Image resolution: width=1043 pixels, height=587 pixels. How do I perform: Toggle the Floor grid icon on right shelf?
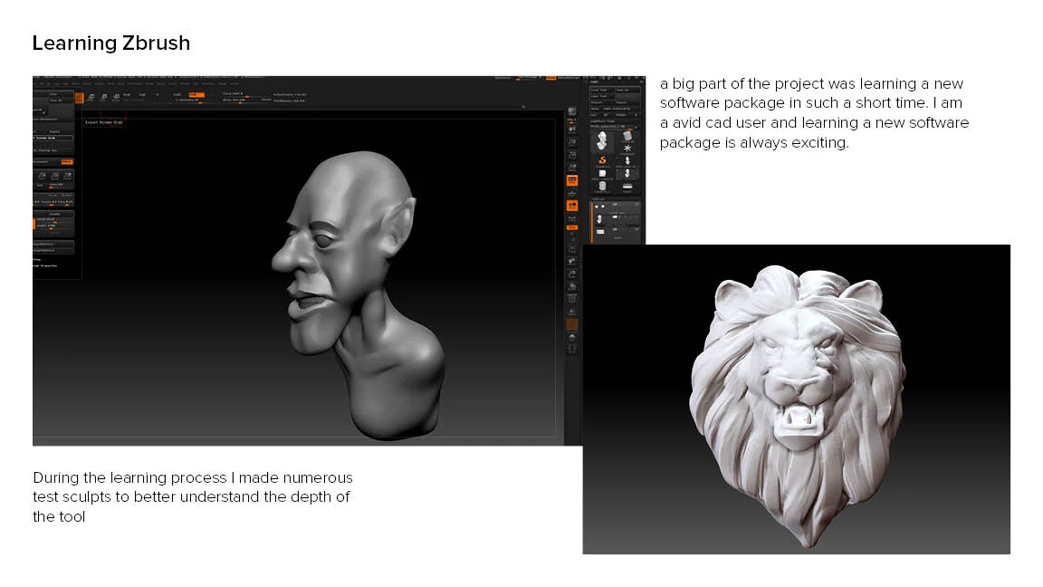click(572, 193)
